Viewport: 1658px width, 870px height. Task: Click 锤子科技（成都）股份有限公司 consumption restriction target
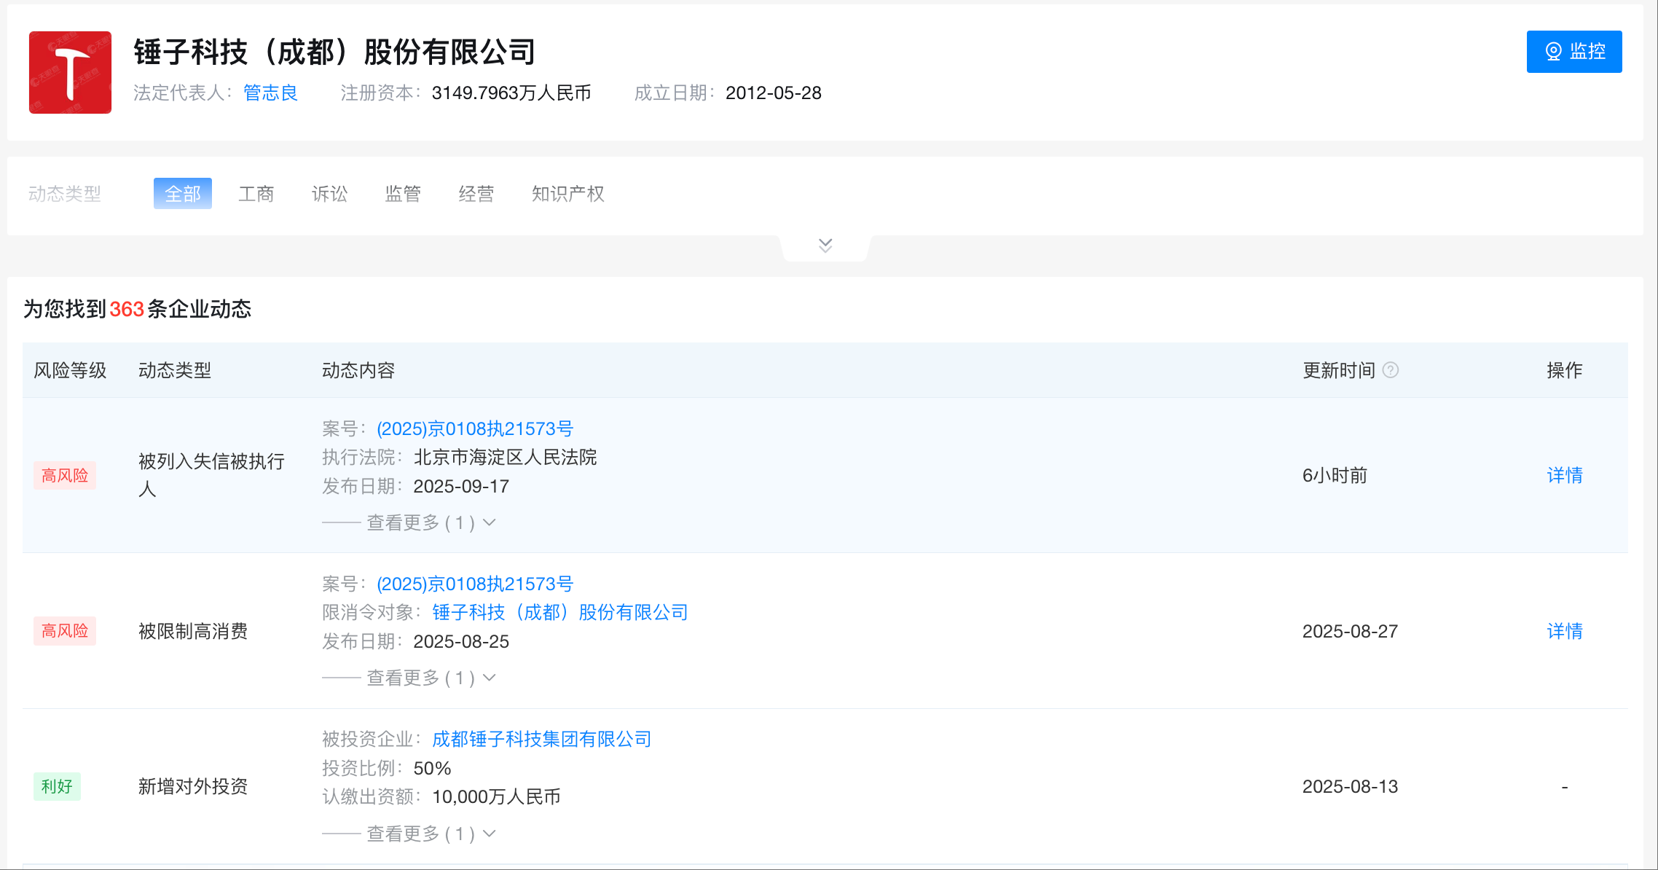pyautogui.click(x=560, y=613)
